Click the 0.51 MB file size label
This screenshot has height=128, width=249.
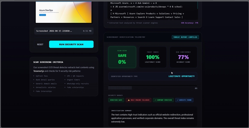tap(87, 31)
